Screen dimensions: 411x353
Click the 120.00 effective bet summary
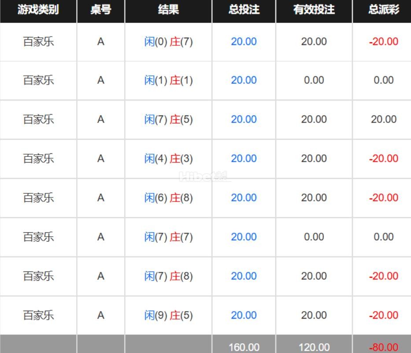(x=314, y=347)
